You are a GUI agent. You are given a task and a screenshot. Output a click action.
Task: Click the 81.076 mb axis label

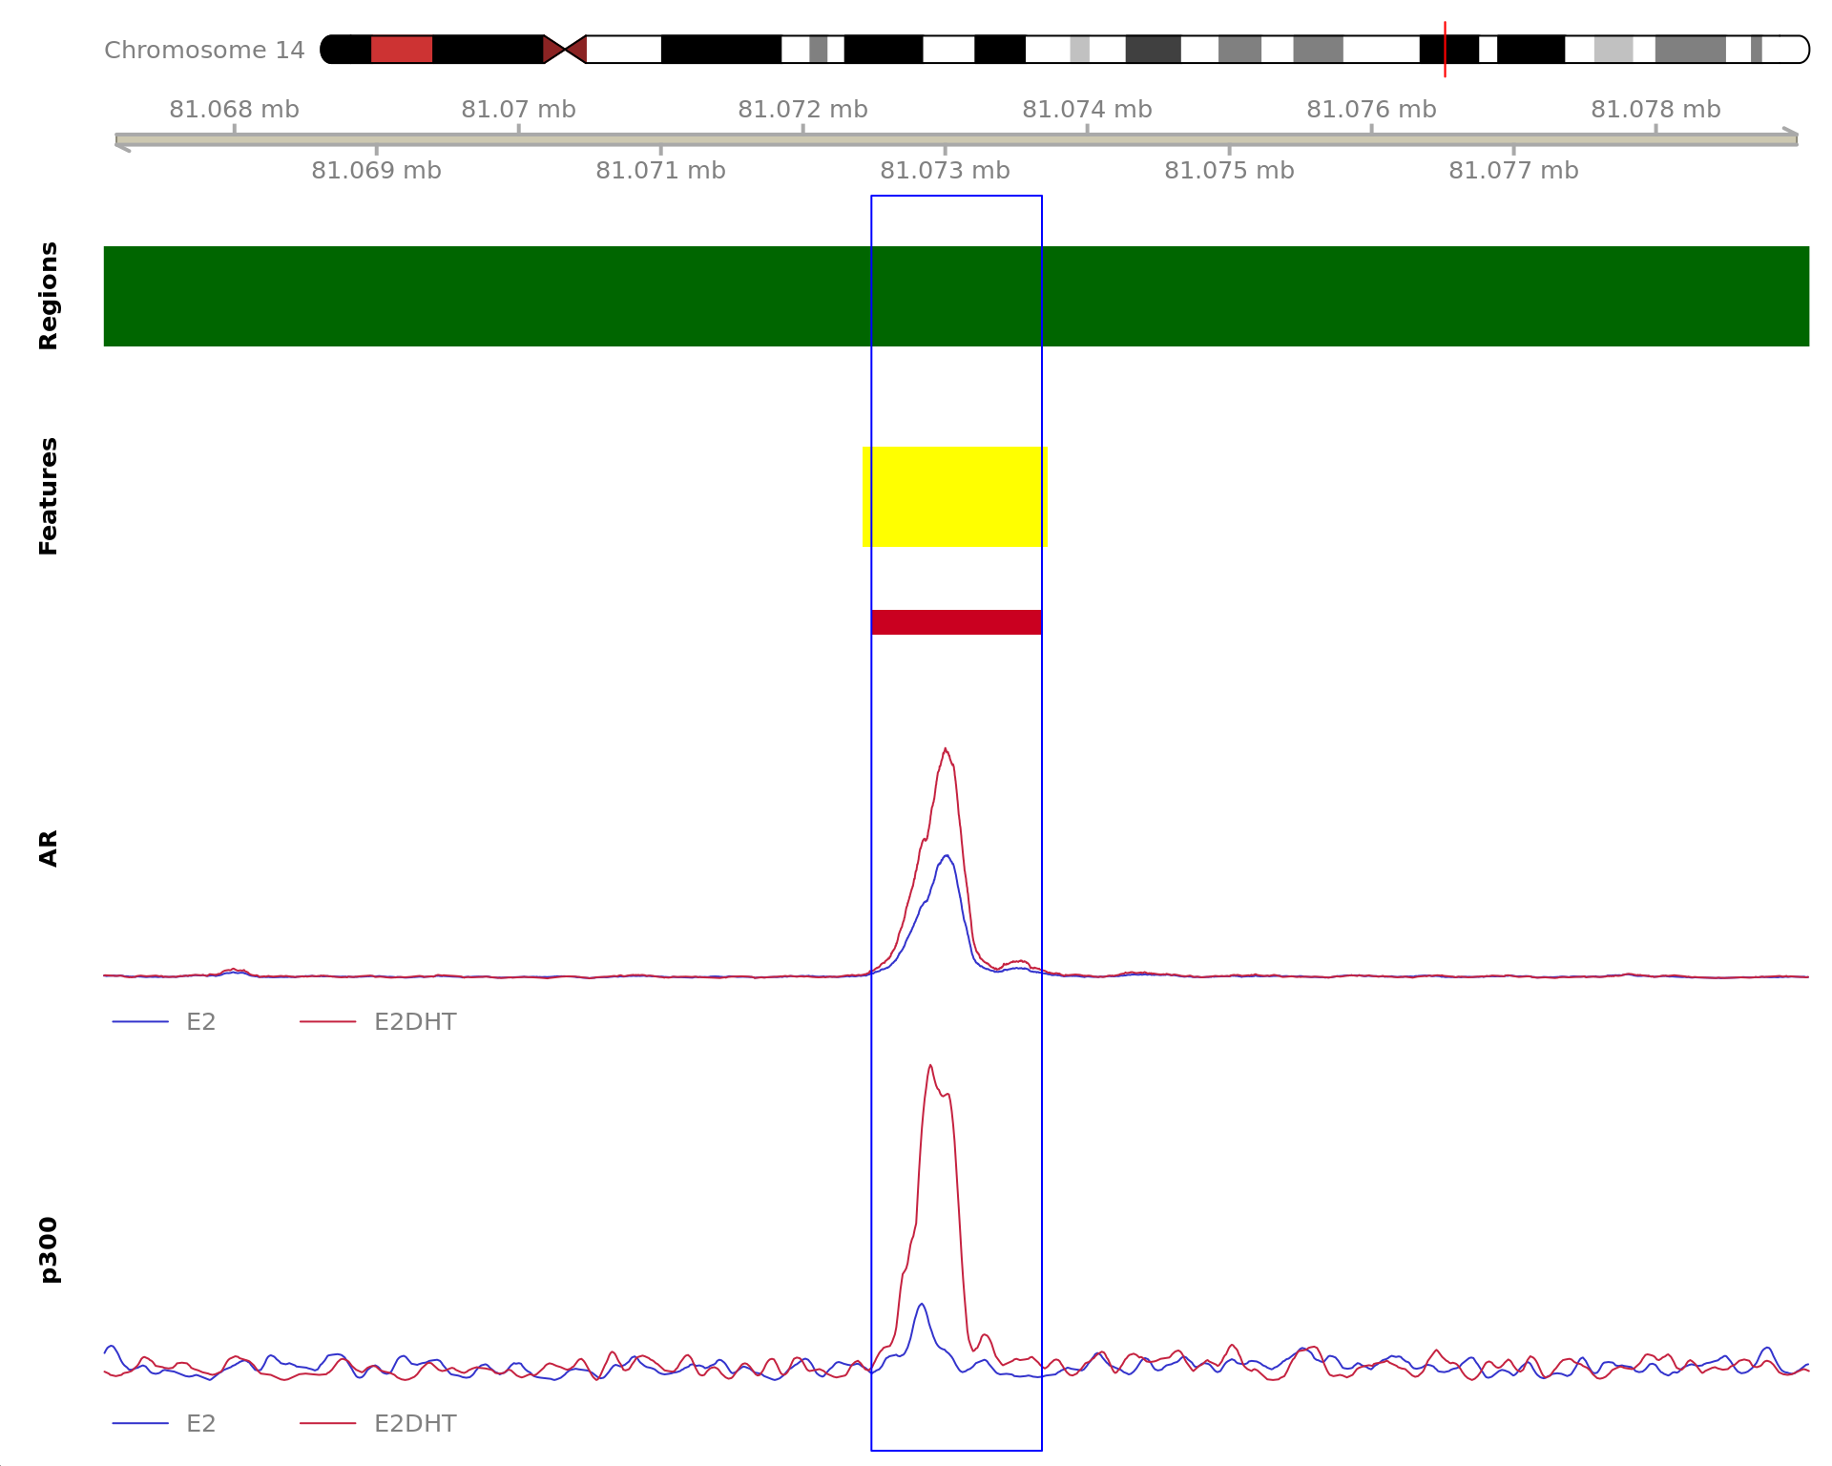(x=1371, y=110)
